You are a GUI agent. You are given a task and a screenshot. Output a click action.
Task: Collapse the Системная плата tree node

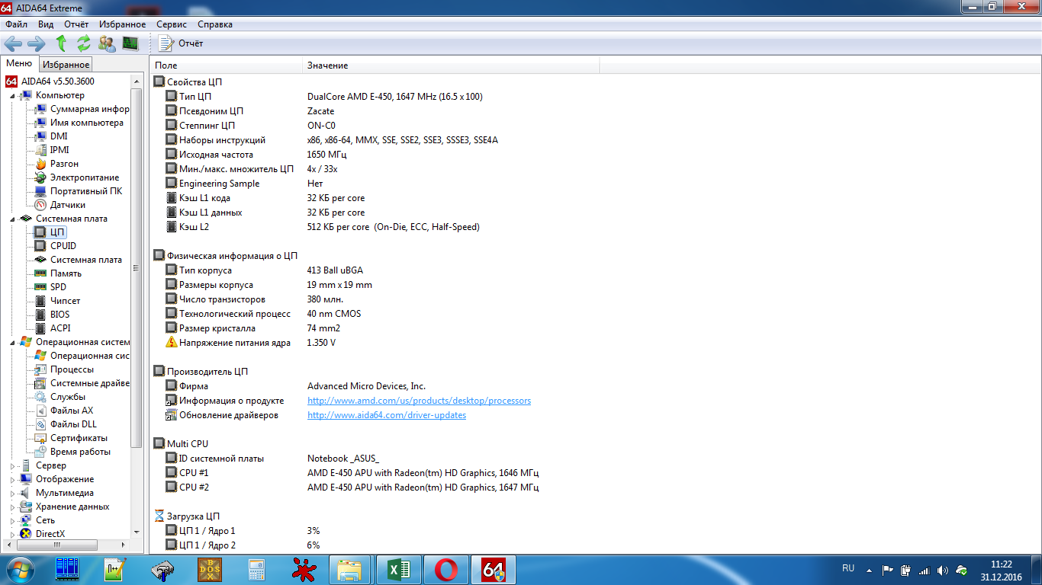click(x=12, y=219)
